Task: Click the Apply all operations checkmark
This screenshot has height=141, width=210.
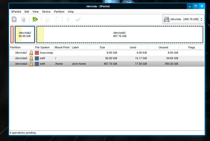Action: [x=78, y=19]
